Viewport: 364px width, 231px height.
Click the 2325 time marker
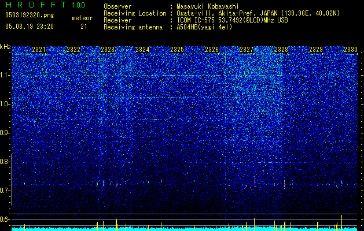(177, 50)
